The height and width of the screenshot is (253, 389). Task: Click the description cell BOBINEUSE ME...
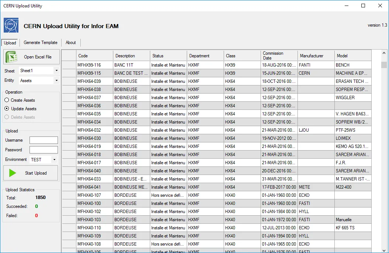pyautogui.click(x=131, y=187)
